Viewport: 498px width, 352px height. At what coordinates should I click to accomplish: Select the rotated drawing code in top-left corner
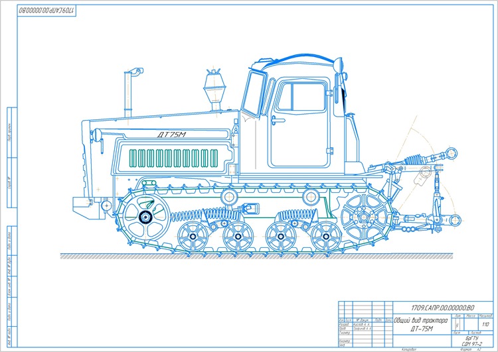click(46, 10)
